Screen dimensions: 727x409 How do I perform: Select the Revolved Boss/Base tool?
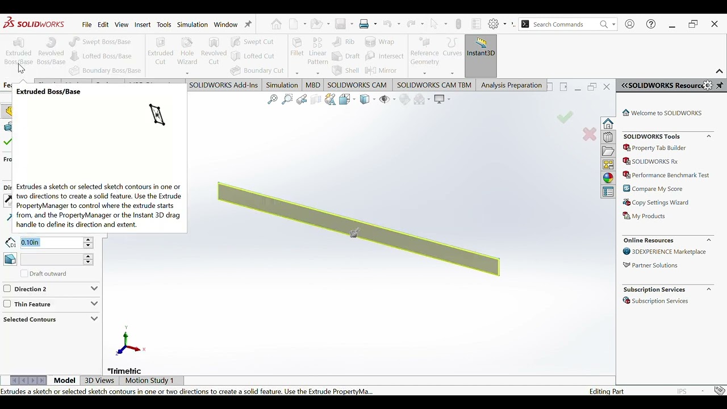click(x=51, y=51)
